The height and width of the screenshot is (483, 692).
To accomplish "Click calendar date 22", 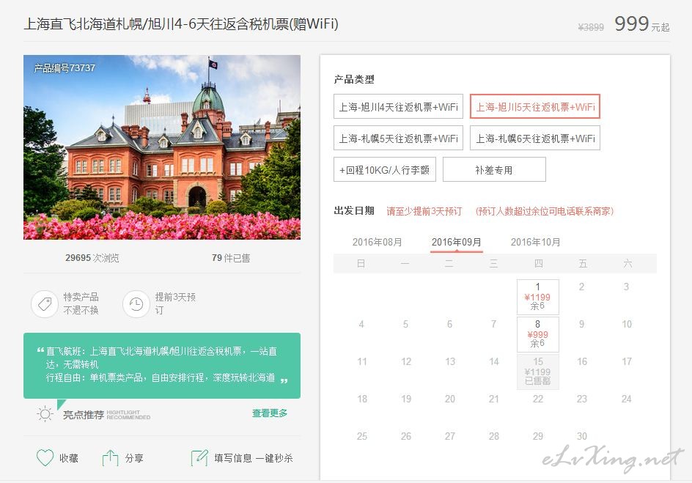I will pos(537,399).
